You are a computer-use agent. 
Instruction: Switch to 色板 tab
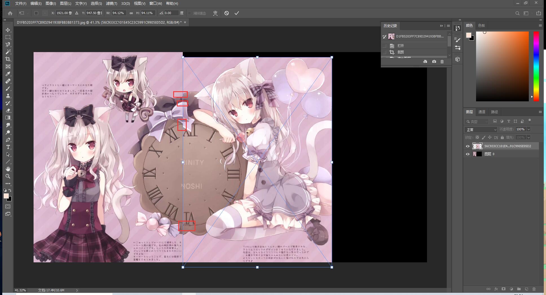point(481,25)
